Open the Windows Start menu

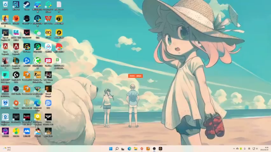click(x=111, y=149)
